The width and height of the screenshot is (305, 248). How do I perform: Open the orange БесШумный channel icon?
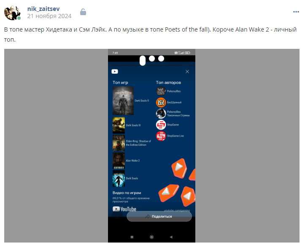(x=161, y=102)
